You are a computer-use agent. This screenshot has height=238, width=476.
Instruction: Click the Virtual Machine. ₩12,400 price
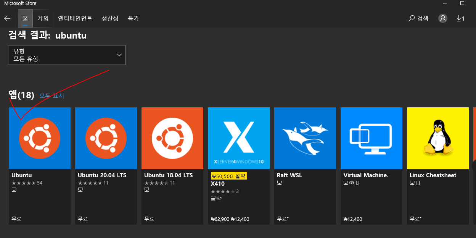[353, 219]
